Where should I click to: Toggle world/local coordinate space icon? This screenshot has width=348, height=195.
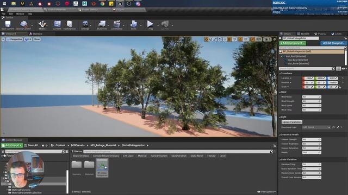click(220, 40)
